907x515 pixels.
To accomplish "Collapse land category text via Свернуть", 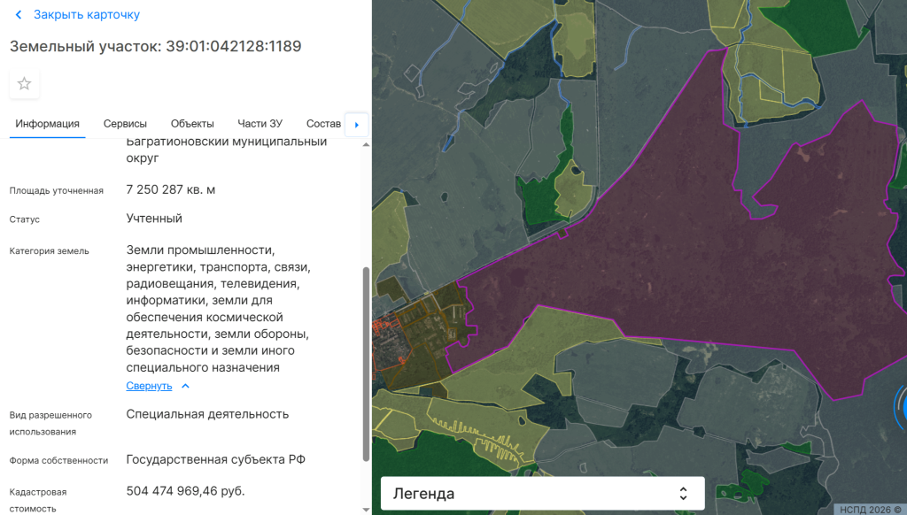I will click(149, 386).
